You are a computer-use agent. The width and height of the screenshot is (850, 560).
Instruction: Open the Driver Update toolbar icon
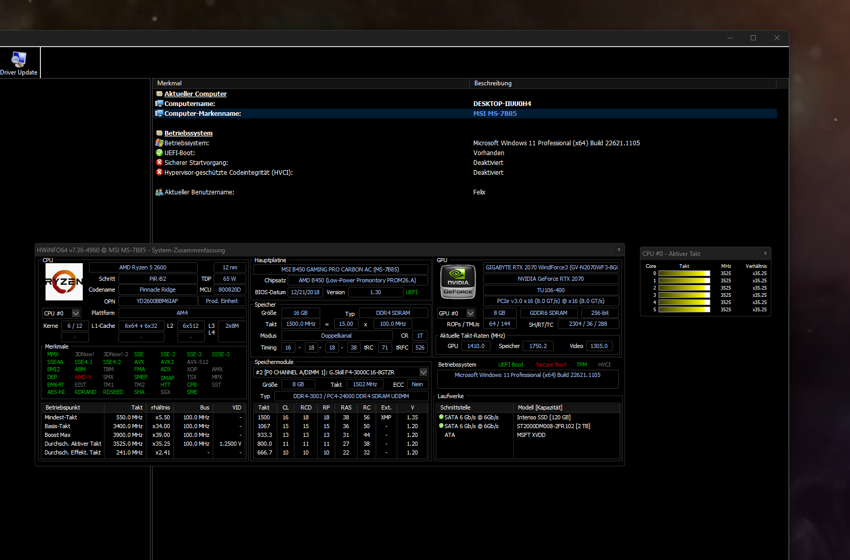click(x=19, y=63)
